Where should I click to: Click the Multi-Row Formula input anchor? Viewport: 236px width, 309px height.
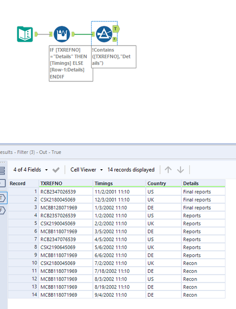pos(51,34)
